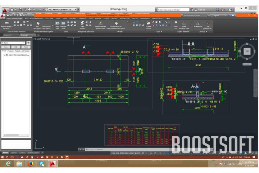259x173 pixels.
Task: Open the Preferences tool
Action: point(198,25)
